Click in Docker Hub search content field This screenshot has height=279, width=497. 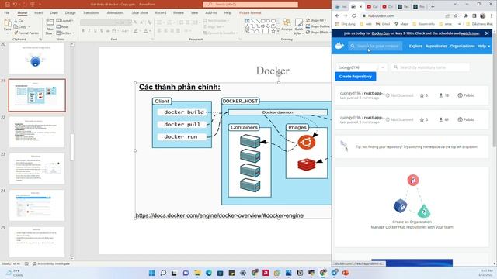[375, 46]
